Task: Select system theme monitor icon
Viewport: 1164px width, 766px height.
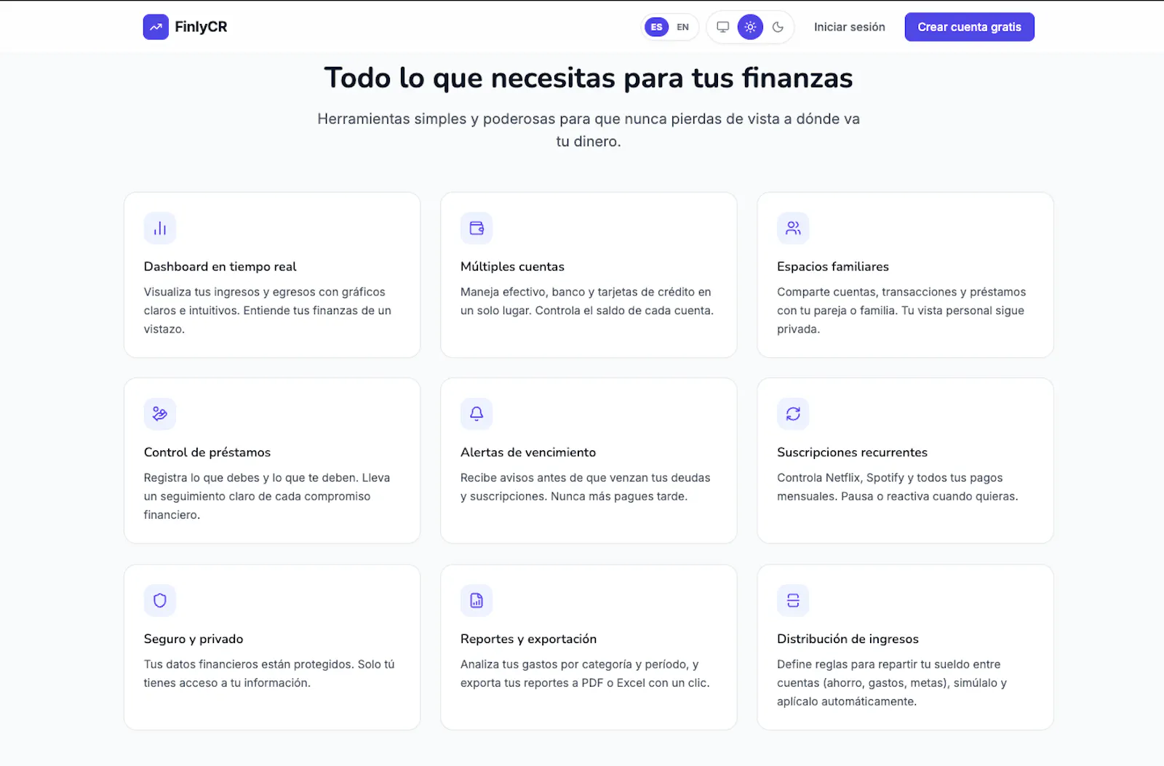Action: (x=722, y=27)
